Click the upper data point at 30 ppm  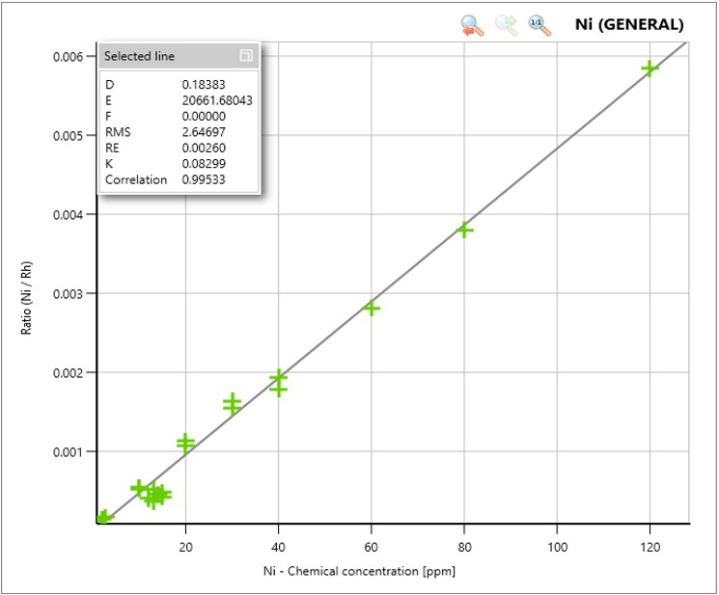232,400
